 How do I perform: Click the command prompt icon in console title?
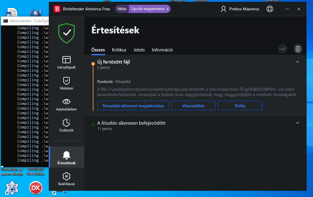[x=6, y=21]
